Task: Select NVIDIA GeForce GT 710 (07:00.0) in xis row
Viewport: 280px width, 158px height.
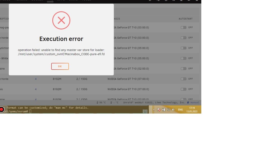Action: coord(128,89)
